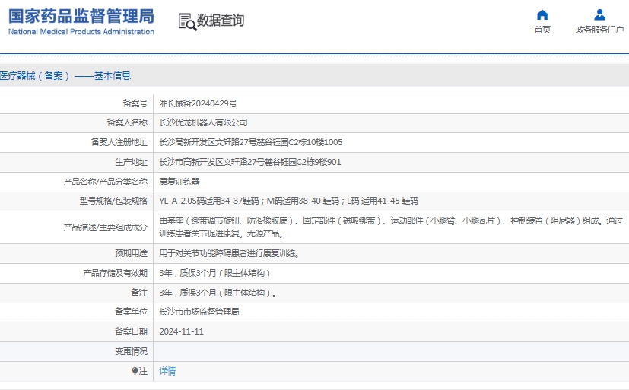Click the 首页 text label
Image resolution: width=629 pixels, height=390 pixels.
point(542,30)
